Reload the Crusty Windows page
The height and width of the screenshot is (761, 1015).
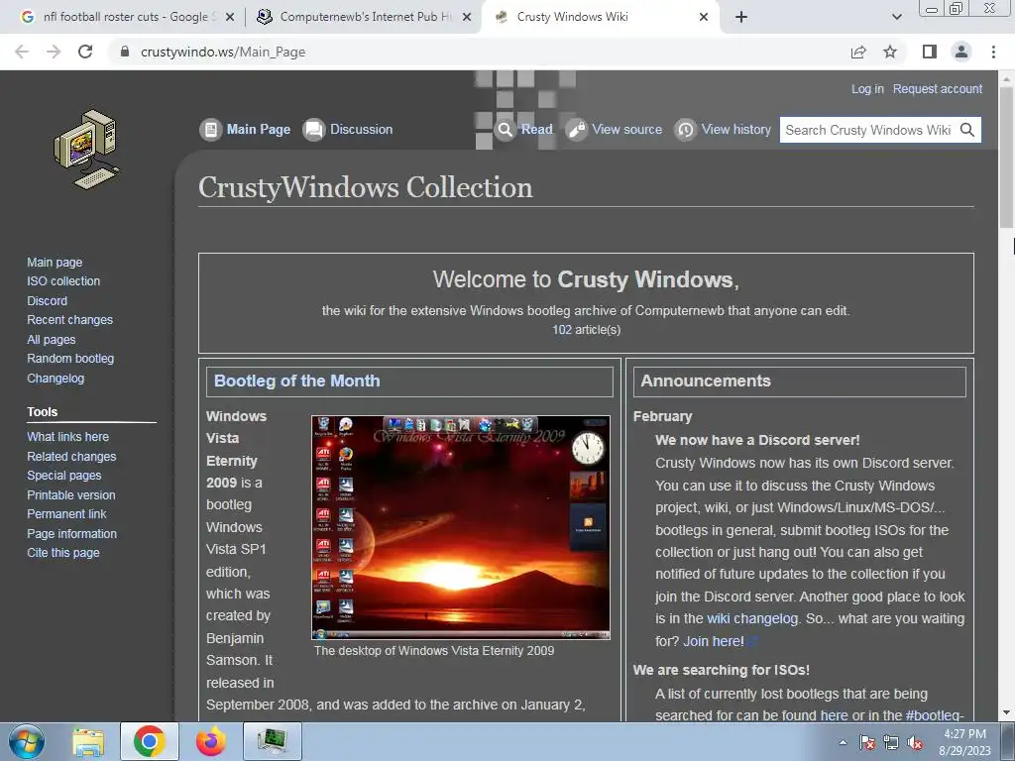[x=85, y=52]
